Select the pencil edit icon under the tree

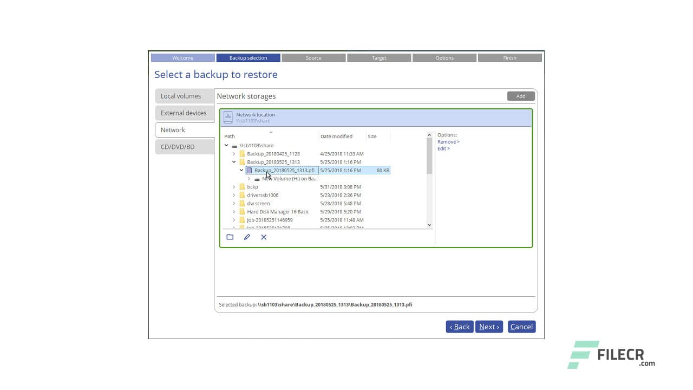247,237
